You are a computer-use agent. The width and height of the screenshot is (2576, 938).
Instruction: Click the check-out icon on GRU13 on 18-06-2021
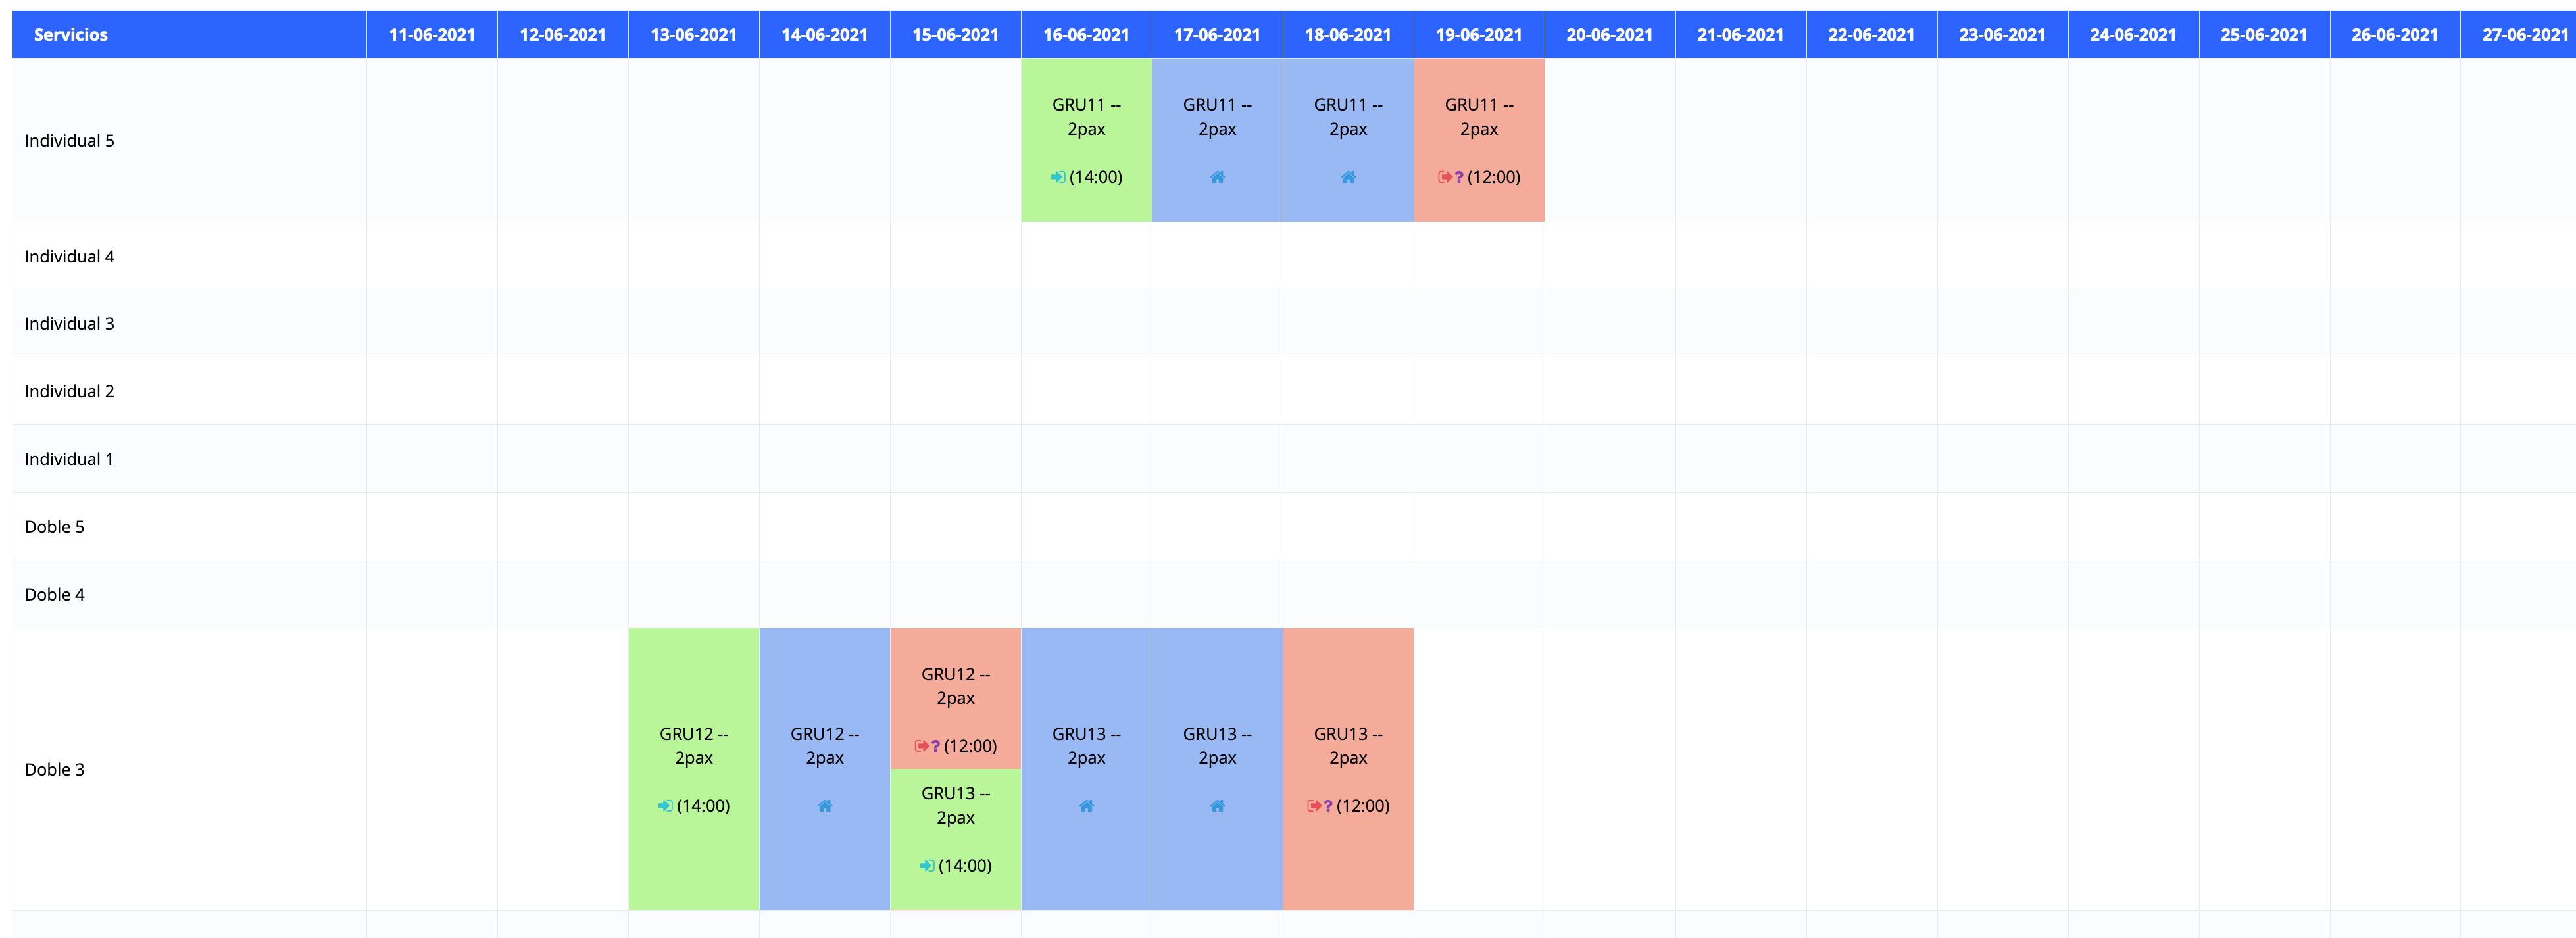pos(1313,806)
